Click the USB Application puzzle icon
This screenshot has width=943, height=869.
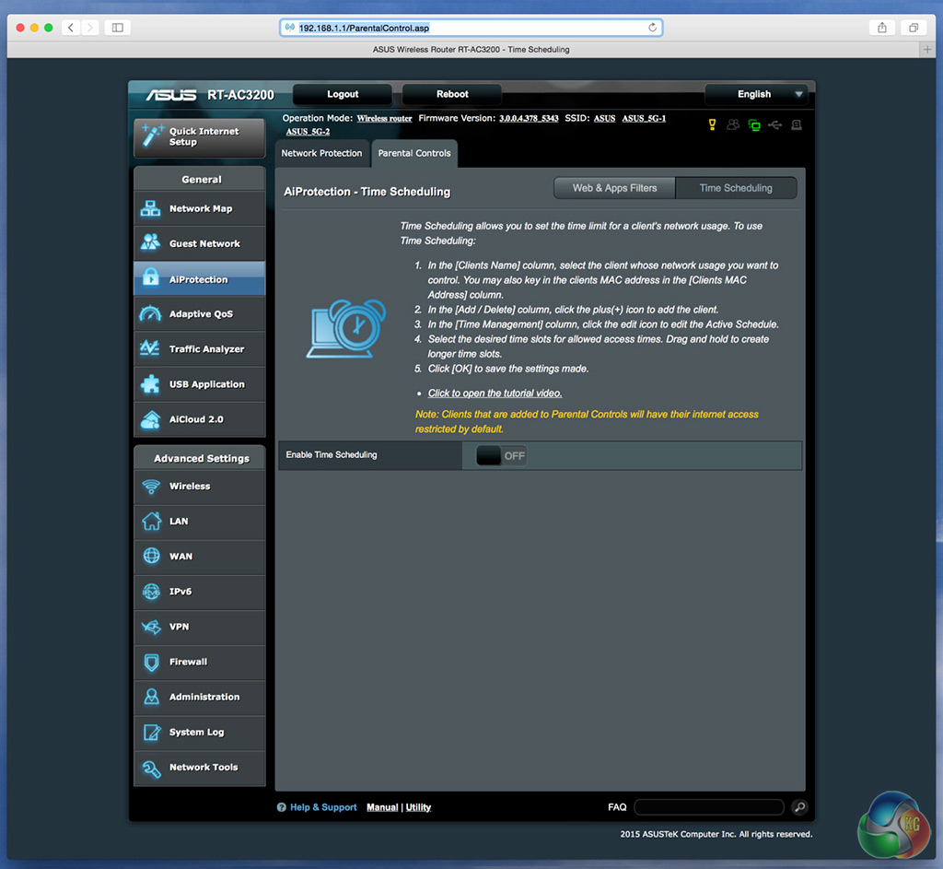[150, 384]
